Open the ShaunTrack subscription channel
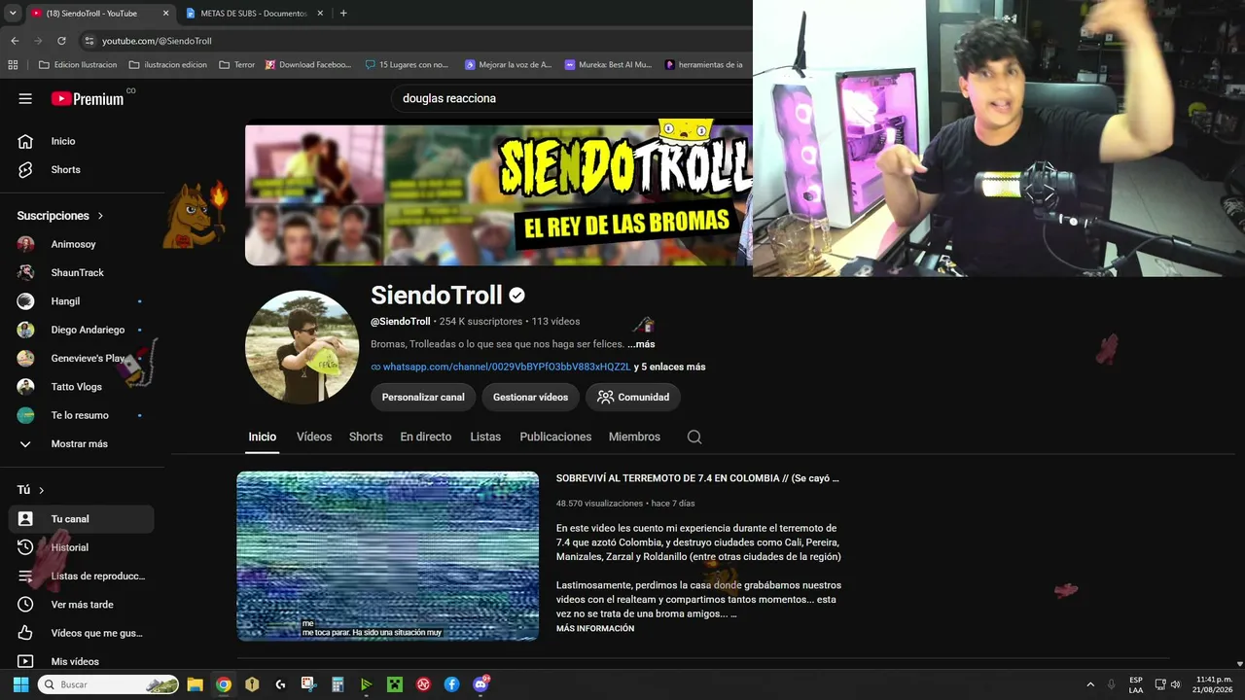 [82, 272]
